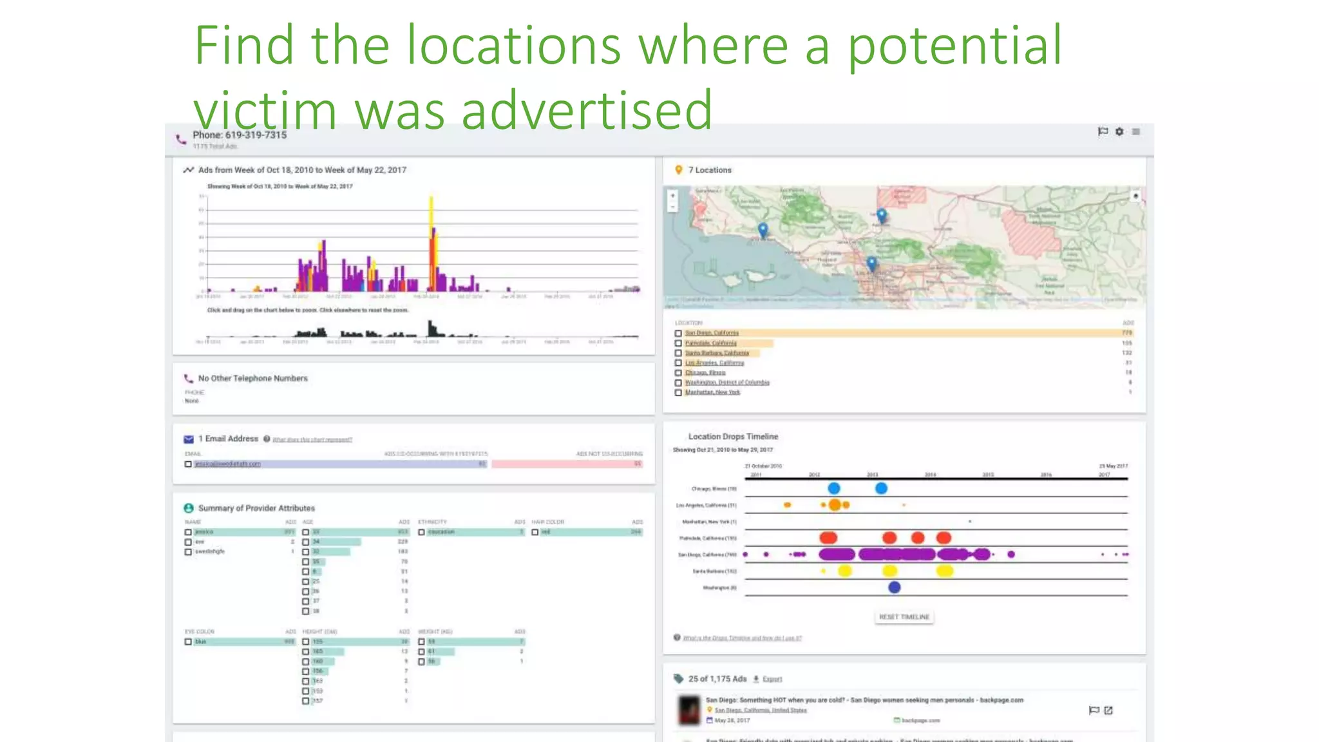Zoom in on the locations map
The height and width of the screenshot is (742, 1319).
673,195
